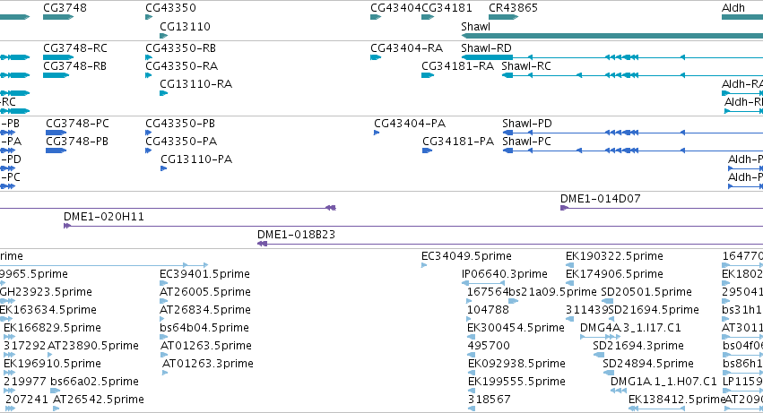Open cDNA DMG4A3_1.I17.C1
This screenshot has width=763, height=413.
pyautogui.click(x=630, y=329)
